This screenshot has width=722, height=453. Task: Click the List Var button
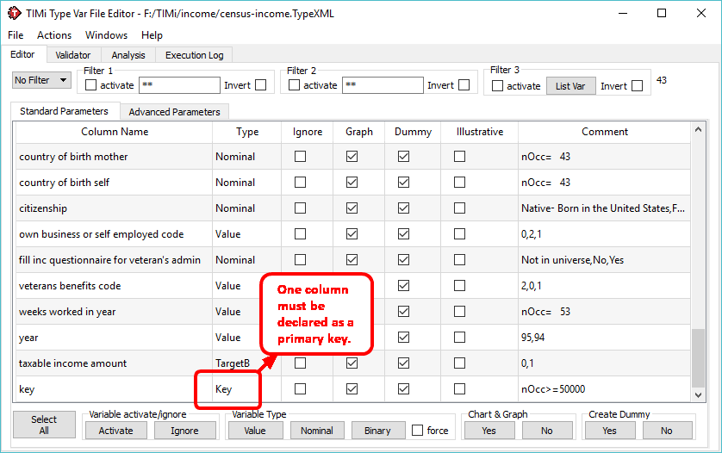(x=570, y=86)
